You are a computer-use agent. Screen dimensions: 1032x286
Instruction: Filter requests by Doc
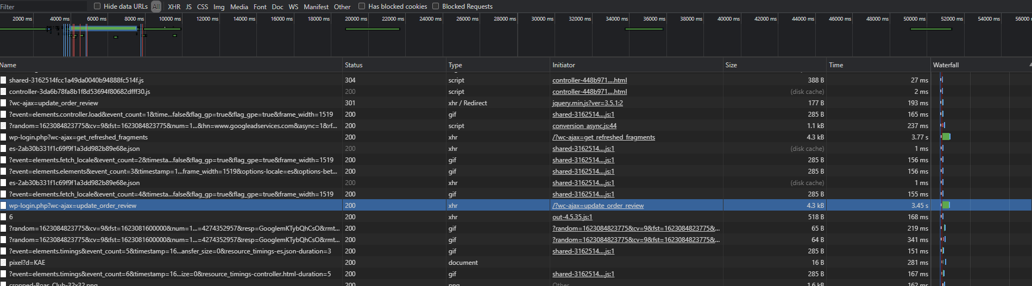click(x=278, y=7)
